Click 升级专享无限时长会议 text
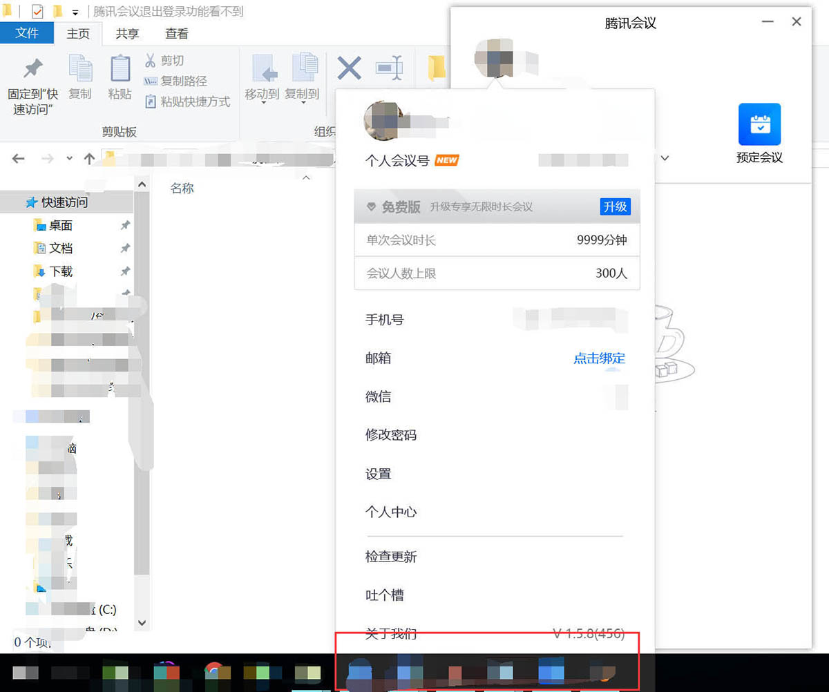 click(x=482, y=207)
